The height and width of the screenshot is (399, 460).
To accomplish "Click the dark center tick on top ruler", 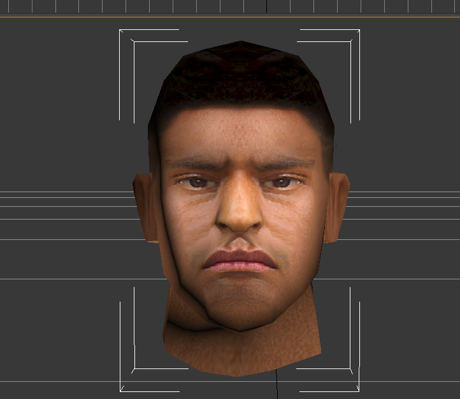I will [x=266, y=6].
